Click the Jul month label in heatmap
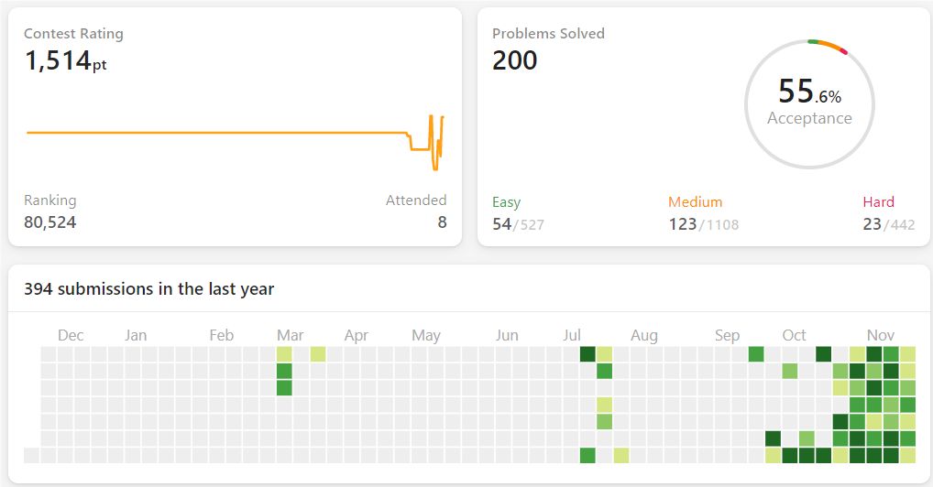The height and width of the screenshot is (487, 933). tap(571, 335)
